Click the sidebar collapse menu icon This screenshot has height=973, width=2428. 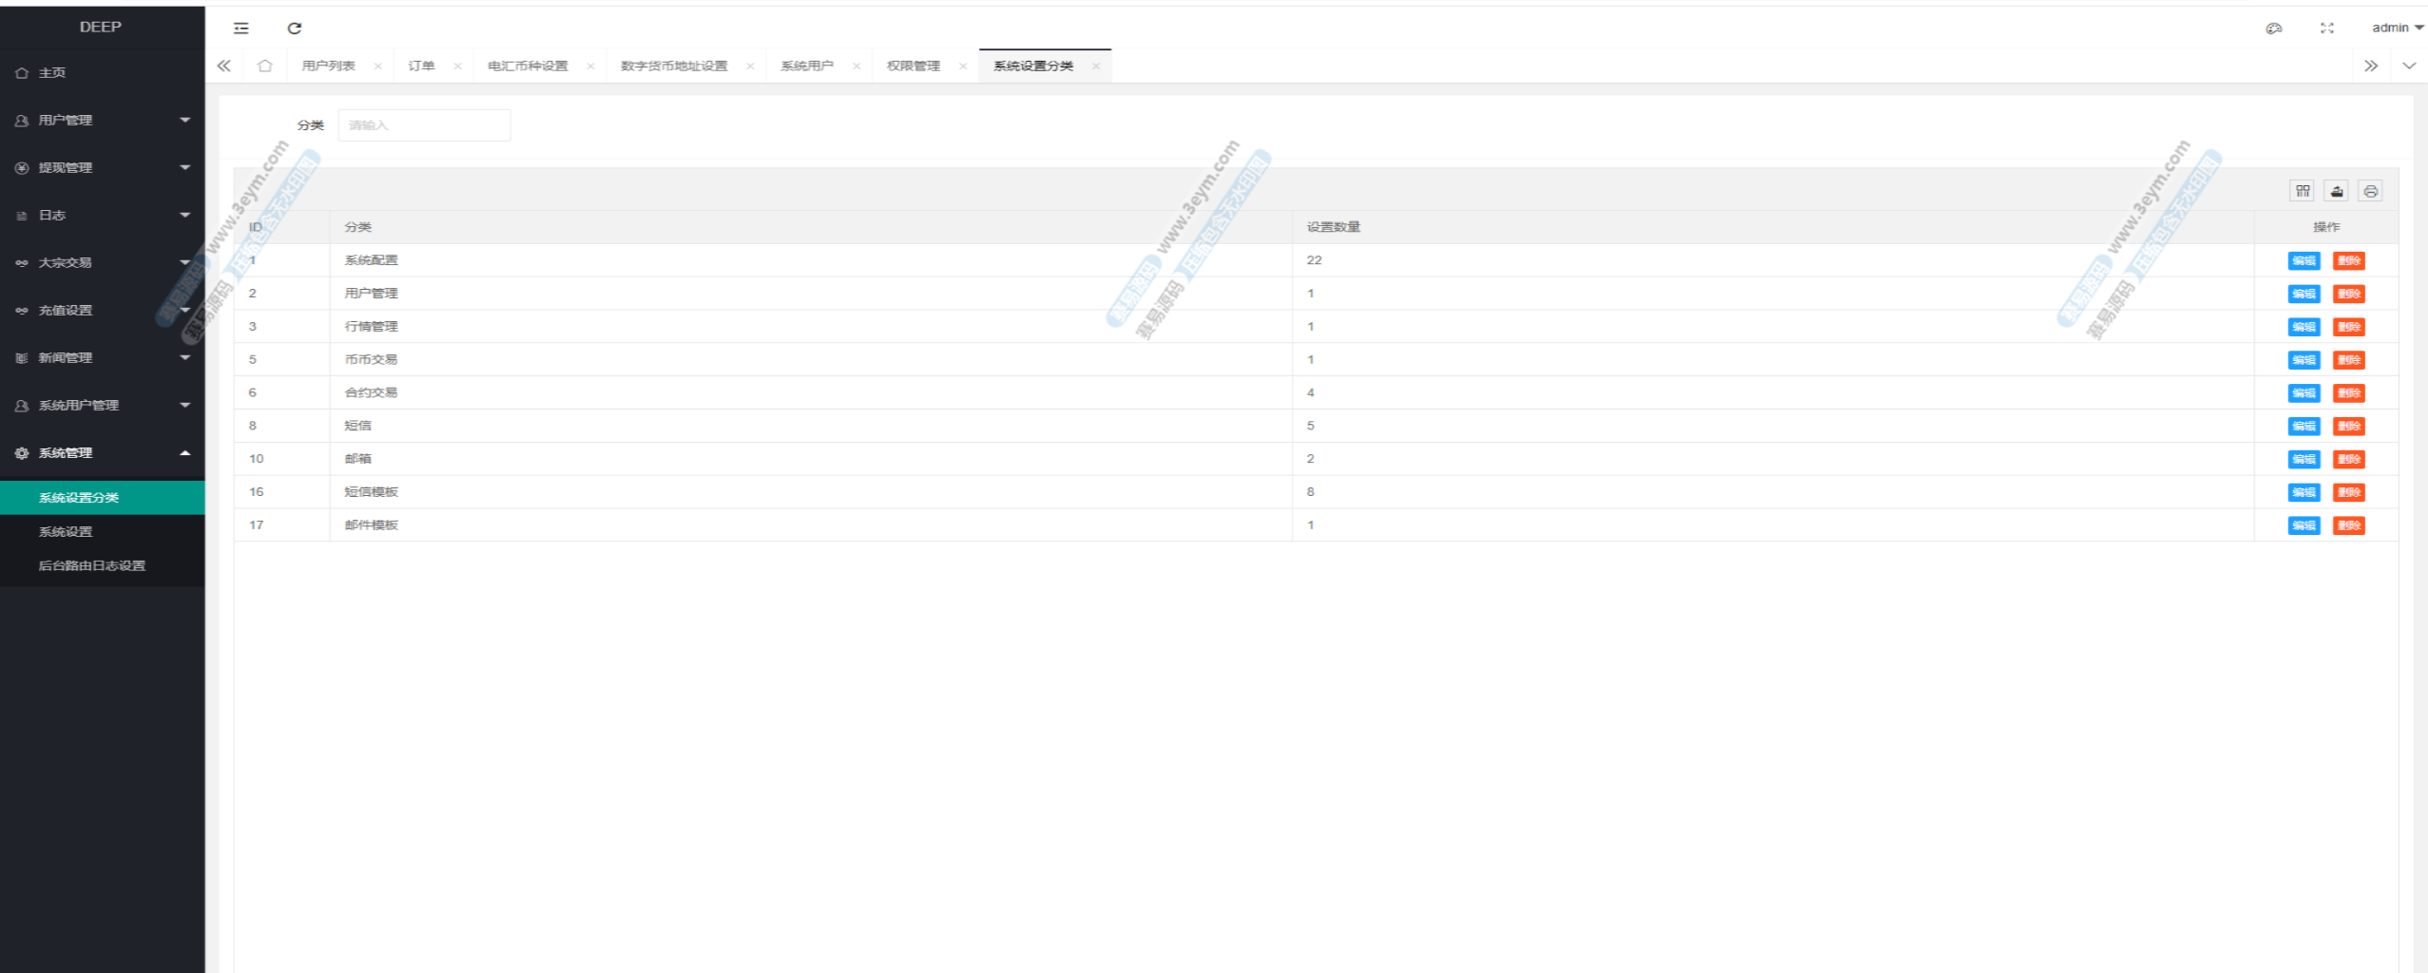241,29
